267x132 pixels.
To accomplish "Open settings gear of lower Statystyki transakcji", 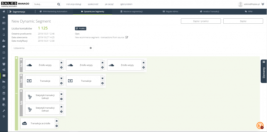I will coord(61,112).
